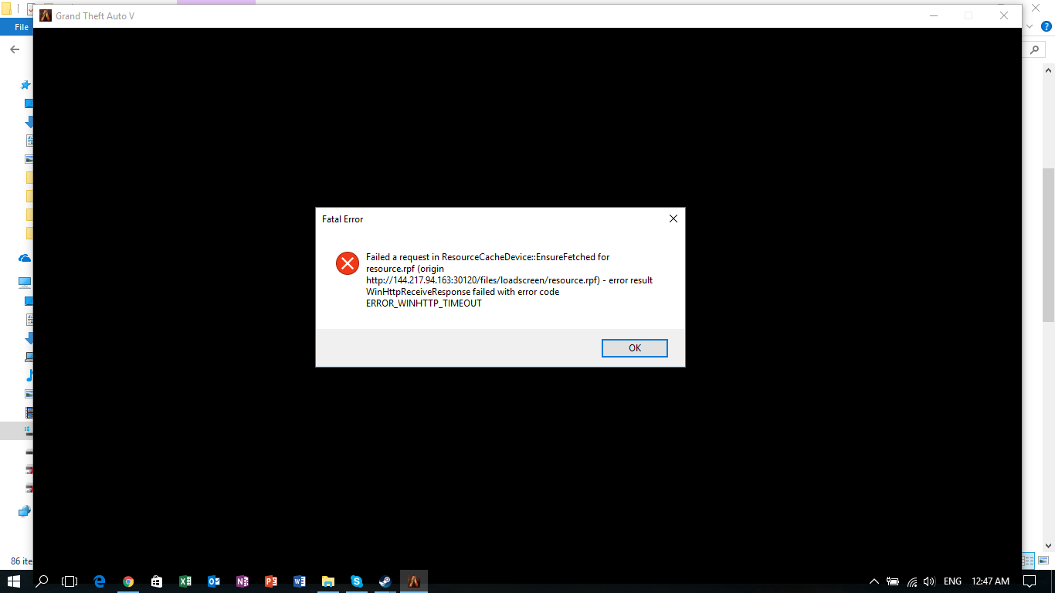
Task: Open Word from taskbar
Action: [x=300, y=581]
